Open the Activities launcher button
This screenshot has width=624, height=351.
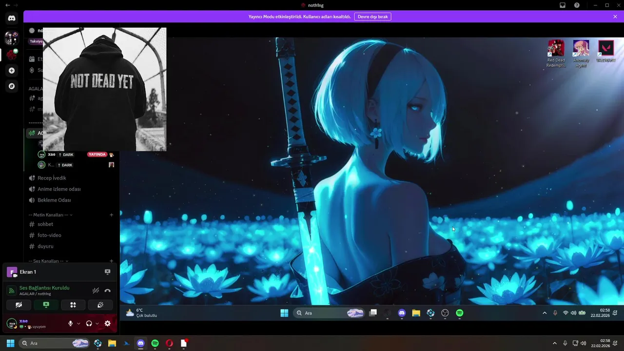click(x=73, y=305)
